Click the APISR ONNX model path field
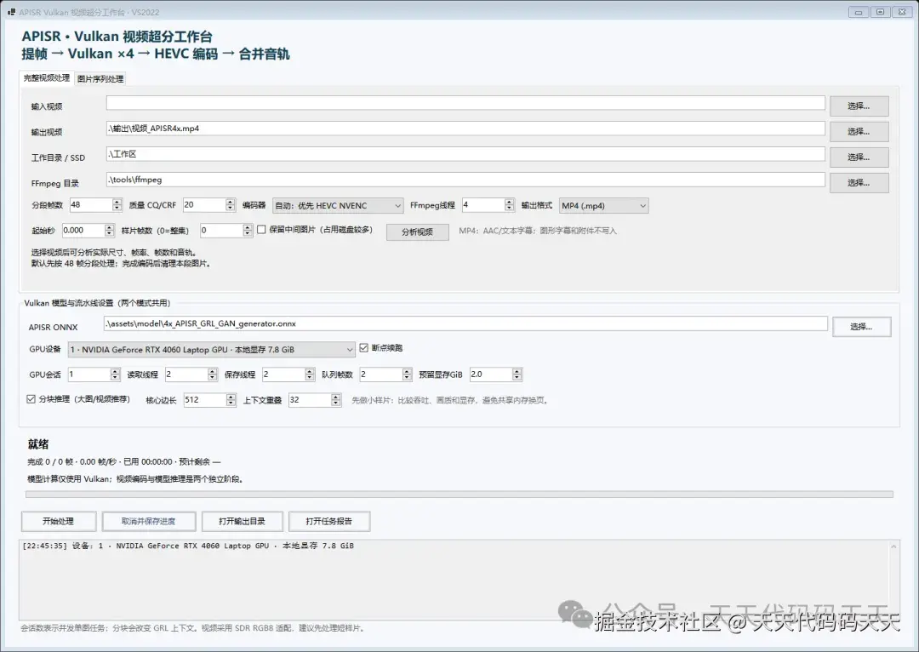919x652 pixels. [x=465, y=323]
